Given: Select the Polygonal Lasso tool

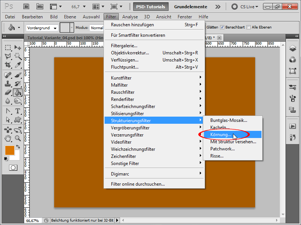Looking at the screenshot, I should (x=8, y=56).
